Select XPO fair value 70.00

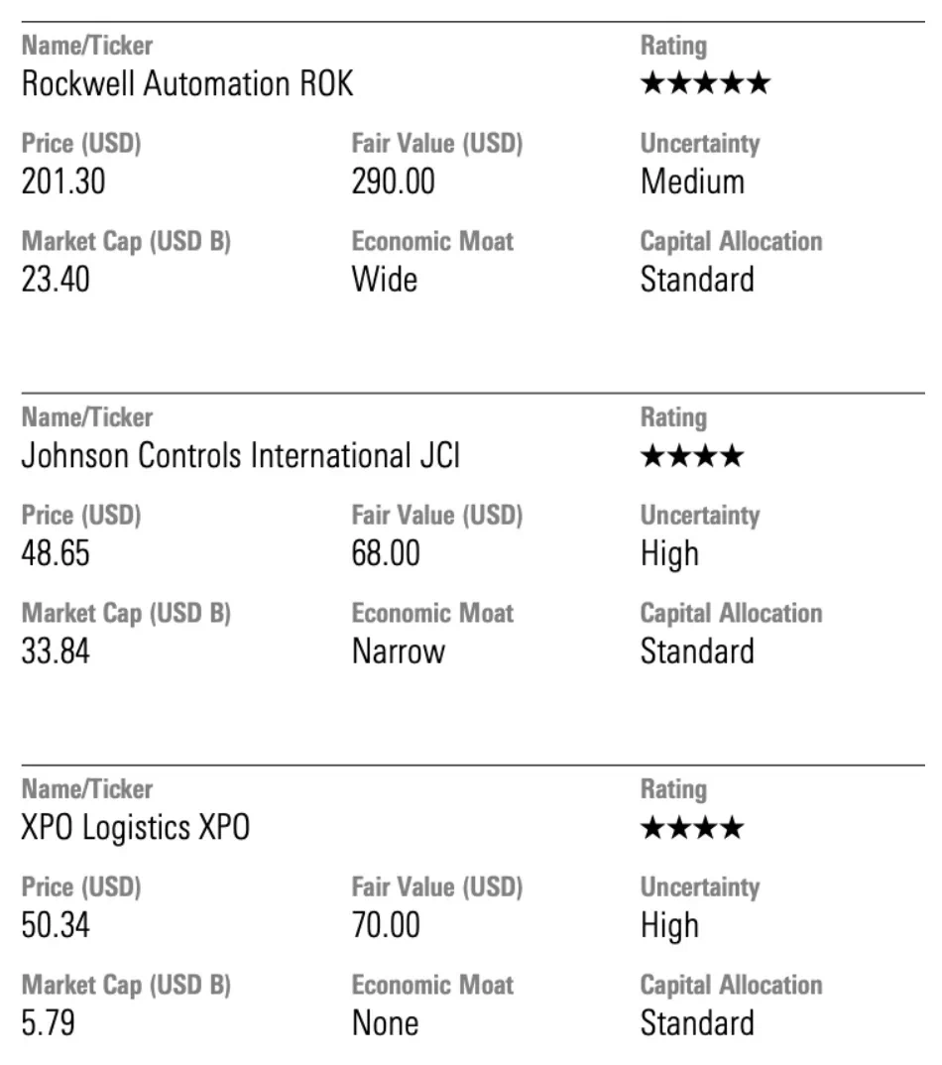tap(386, 924)
